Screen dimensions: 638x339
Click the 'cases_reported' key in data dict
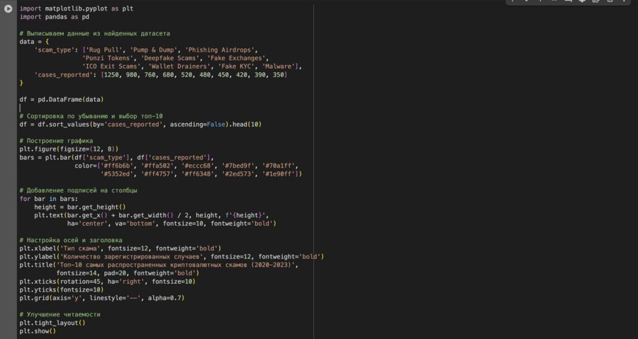coord(64,75)
